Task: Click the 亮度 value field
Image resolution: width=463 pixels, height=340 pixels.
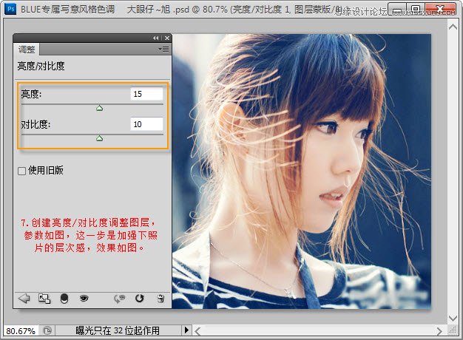Action: tap(146, 94)
